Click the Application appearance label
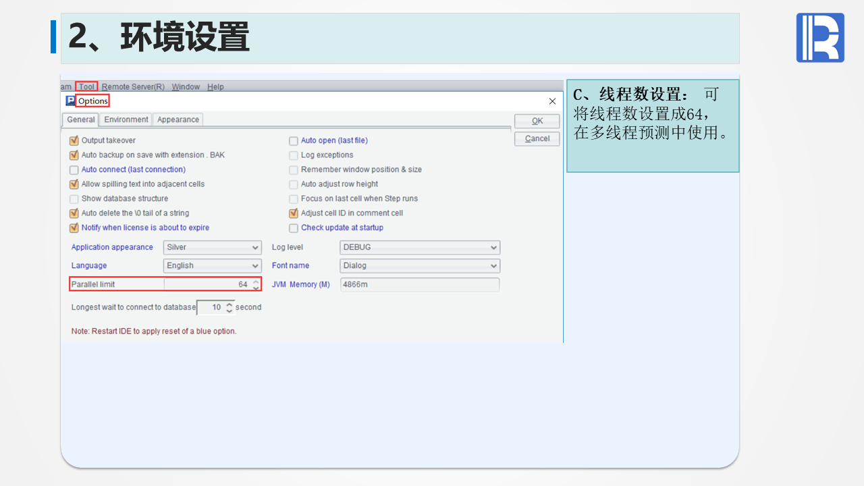The image size is (864, 486). point(112,247)
